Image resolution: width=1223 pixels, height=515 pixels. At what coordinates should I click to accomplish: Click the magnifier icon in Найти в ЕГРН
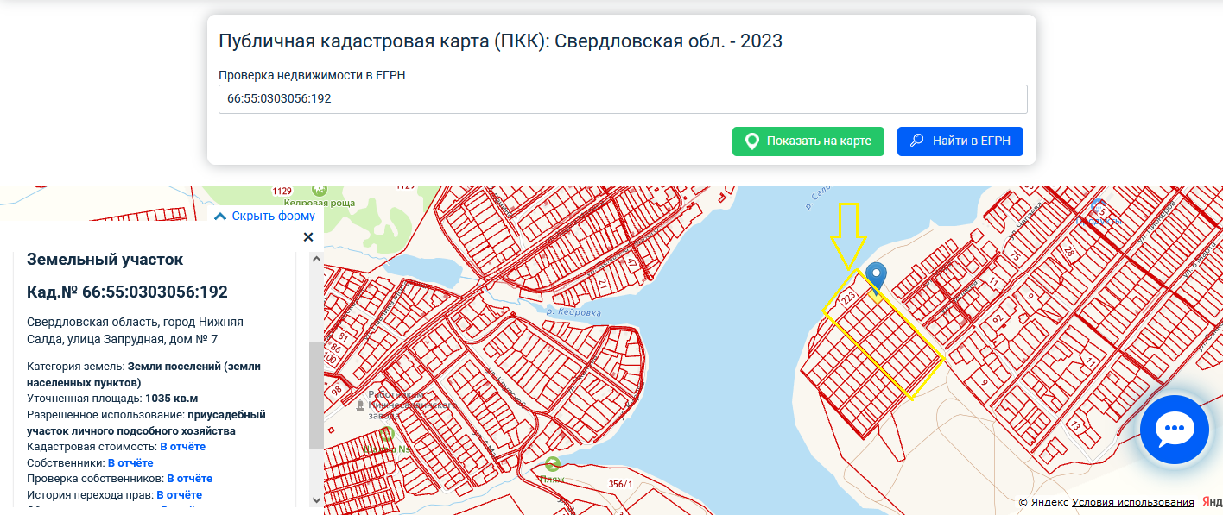click(917, 141)
